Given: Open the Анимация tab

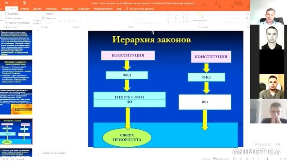Looking at the screenshot, I should (x=67, y=8).
